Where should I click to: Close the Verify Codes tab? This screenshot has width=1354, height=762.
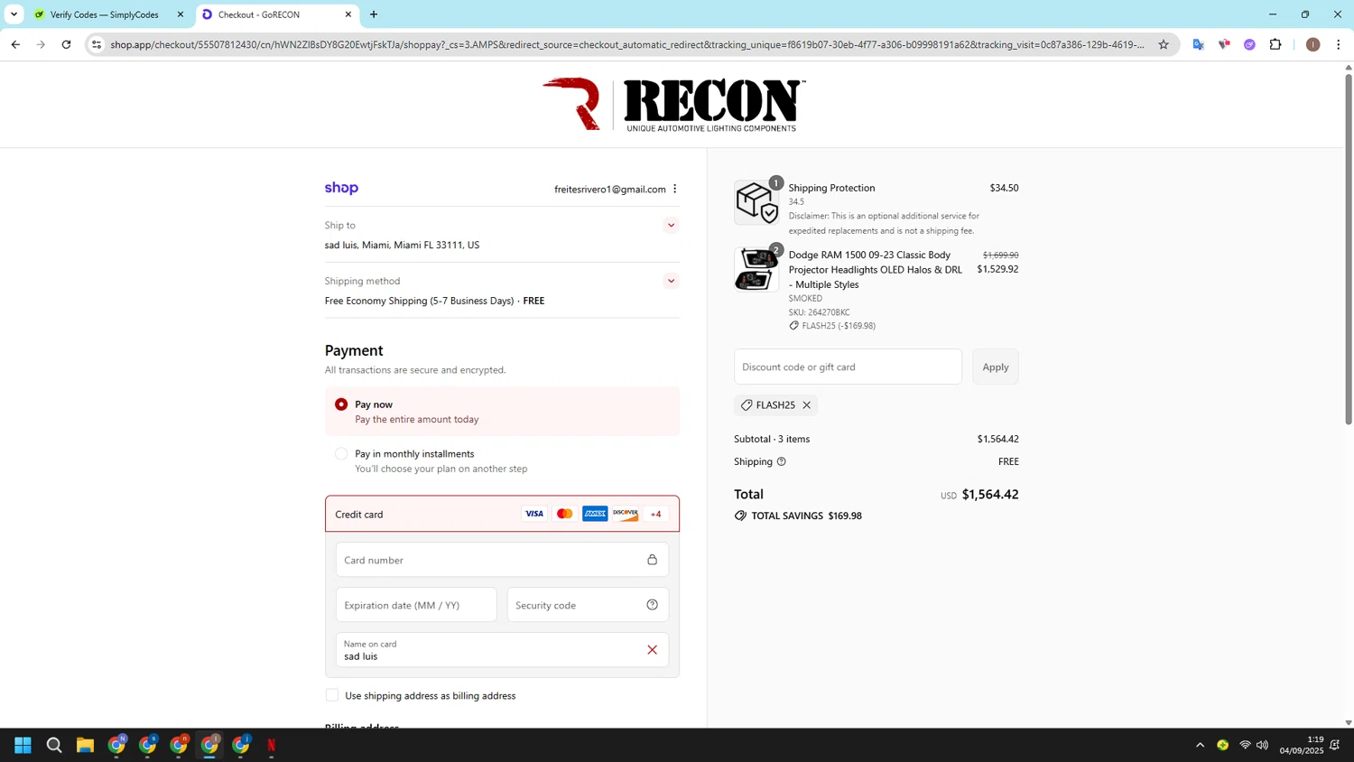click(181, 14)
